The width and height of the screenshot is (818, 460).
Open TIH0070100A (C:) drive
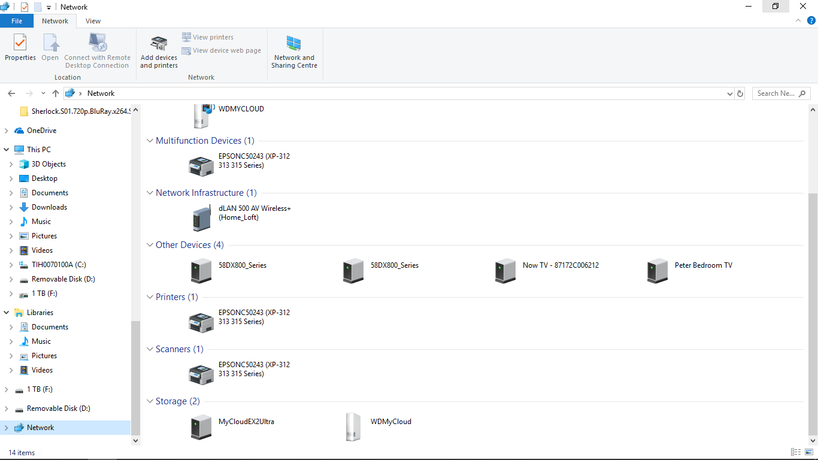pos(59,265)
